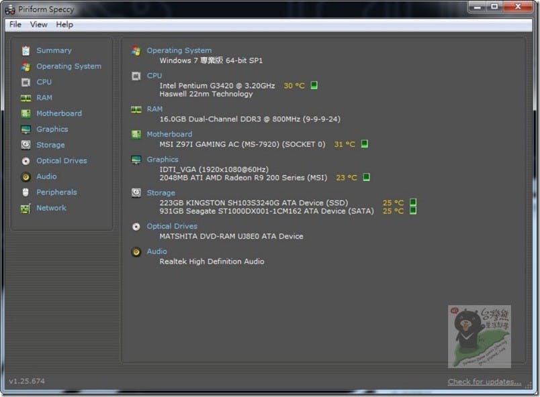Click the Motherboard icon in sidebar
The width and height of the screenshot is (540, 397).
pos(26,113)
